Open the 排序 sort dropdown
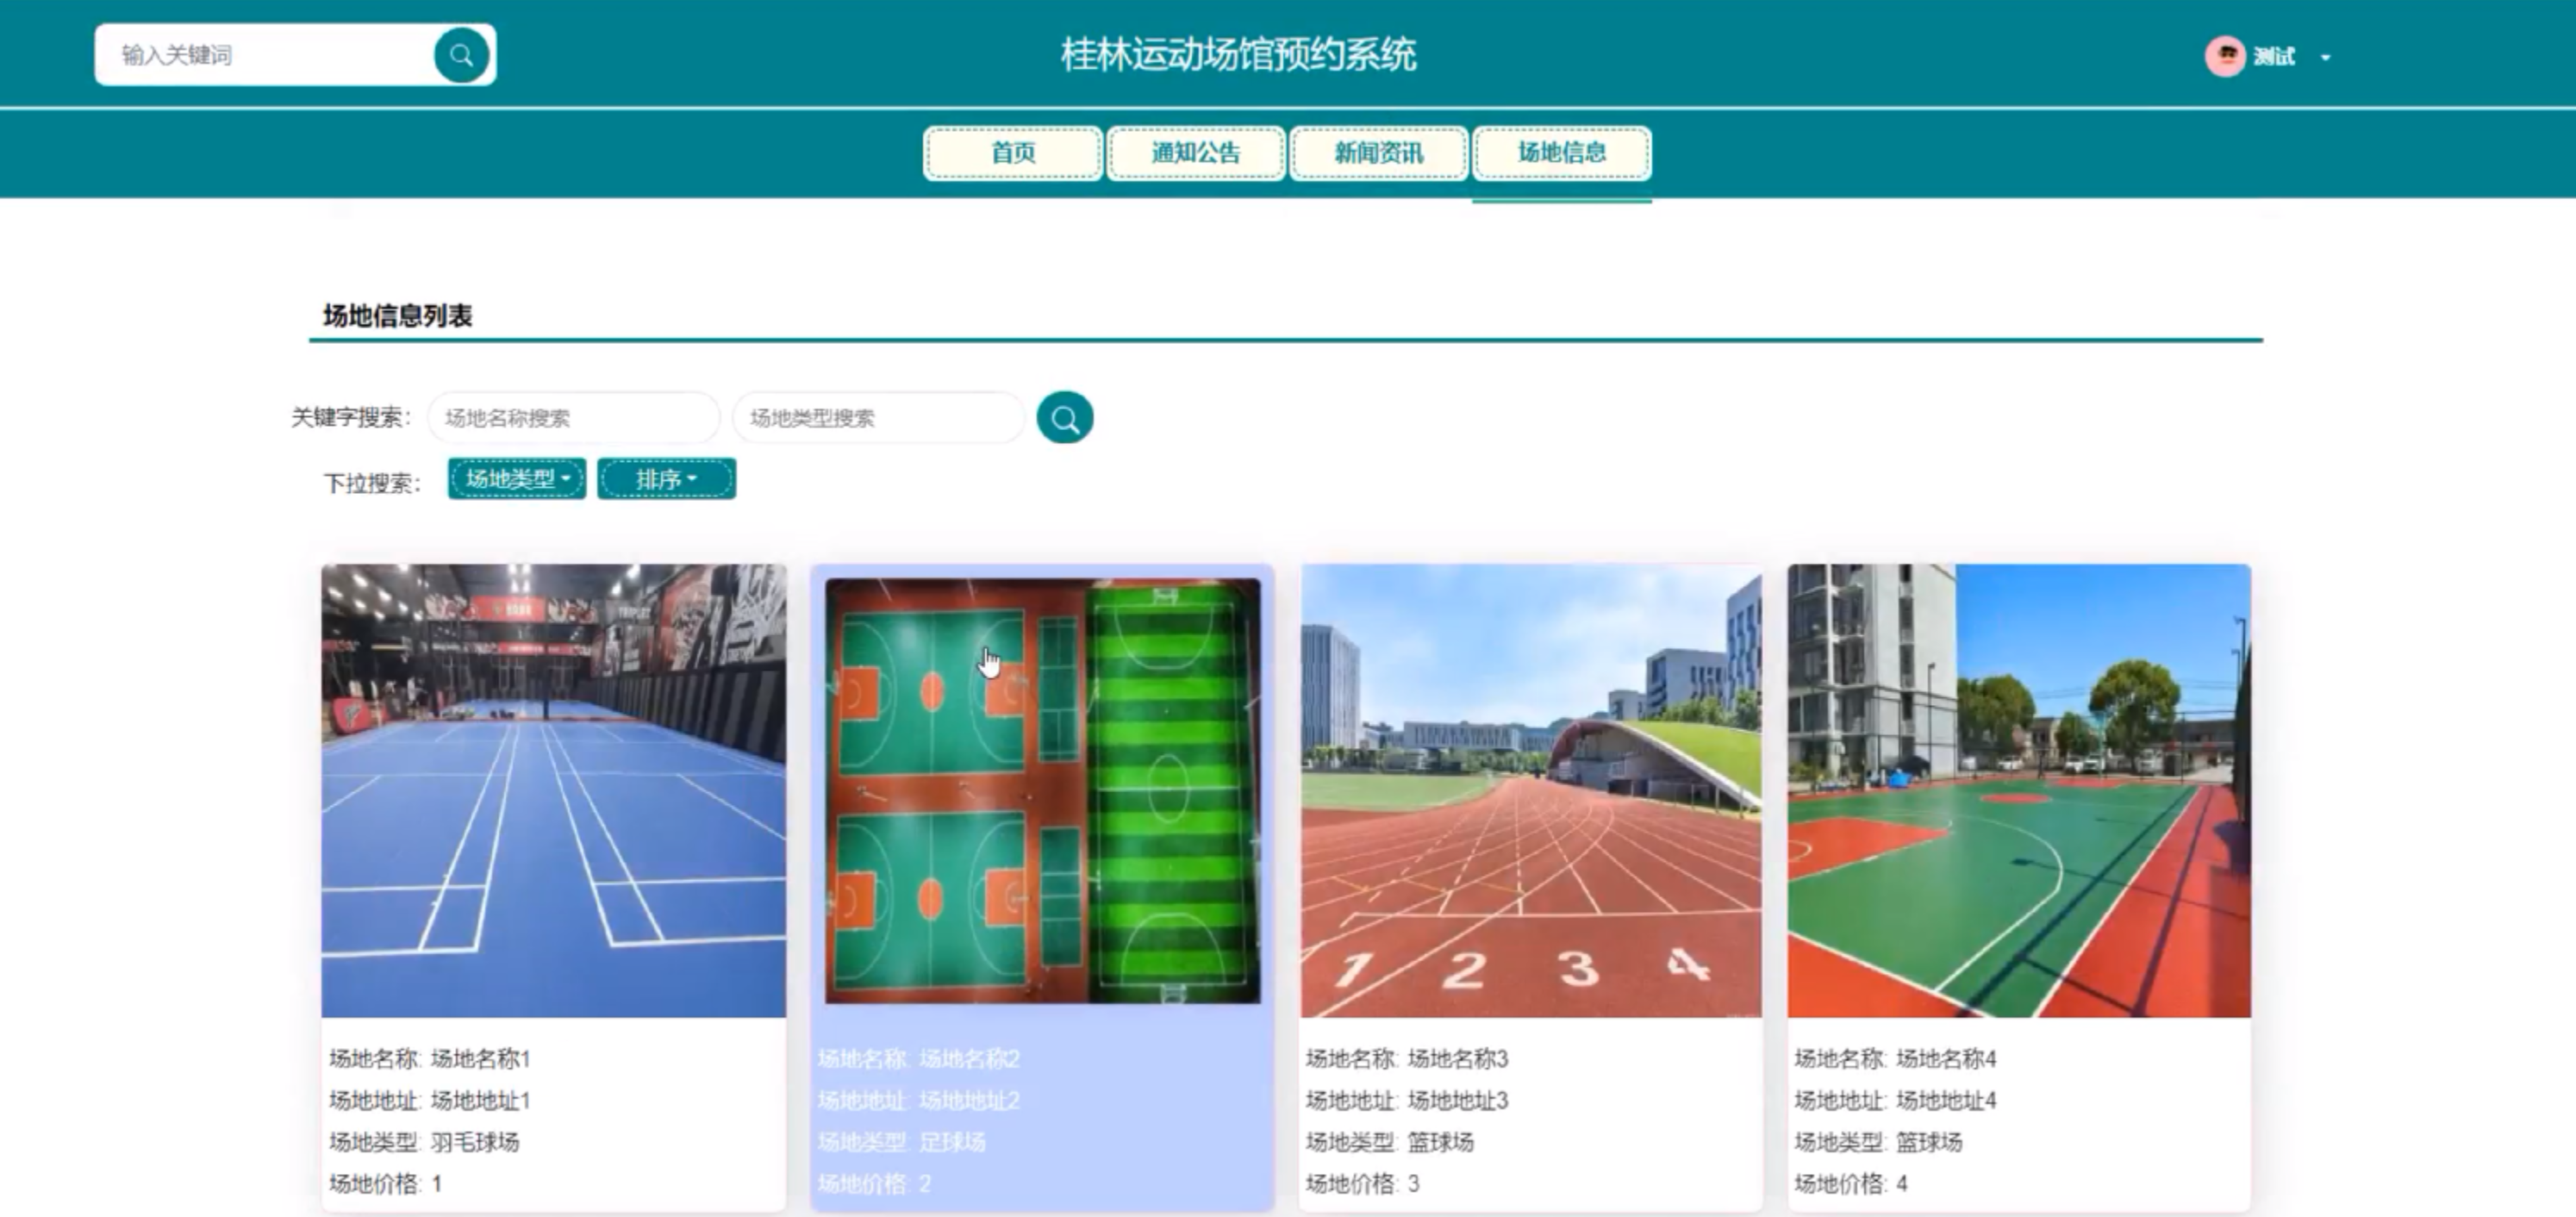 point(666,479)
